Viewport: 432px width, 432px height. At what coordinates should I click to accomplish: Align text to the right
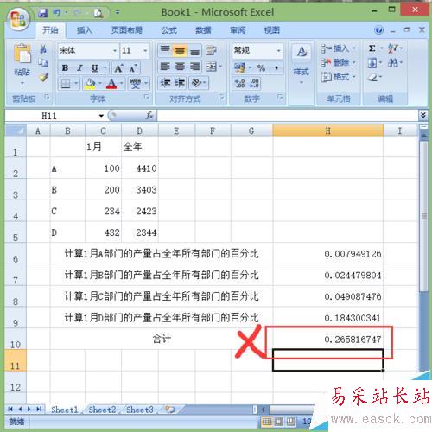pos(194,67)
